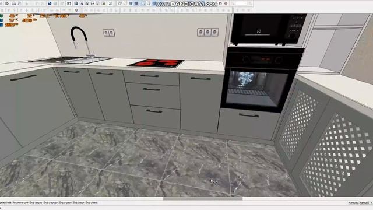Switch to the Аксонометрия view tab
Screen dimensions: 373x210
point(20,202)
